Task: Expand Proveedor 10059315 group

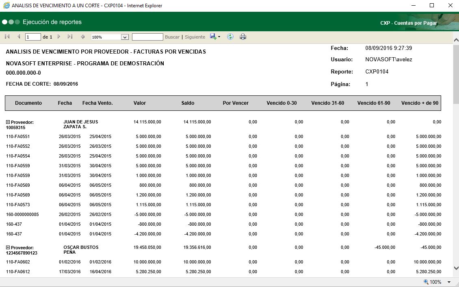Action: 8,122
